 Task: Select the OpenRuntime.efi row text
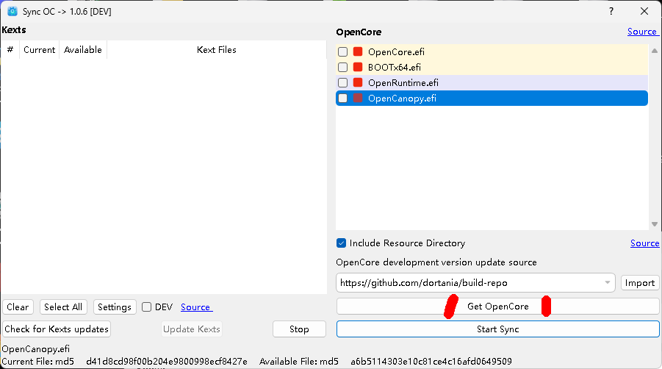pos(403,83)
